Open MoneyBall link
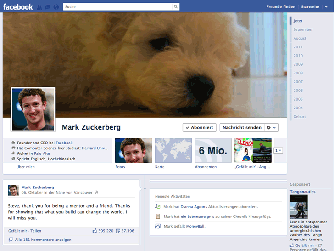 click(195, 226)
